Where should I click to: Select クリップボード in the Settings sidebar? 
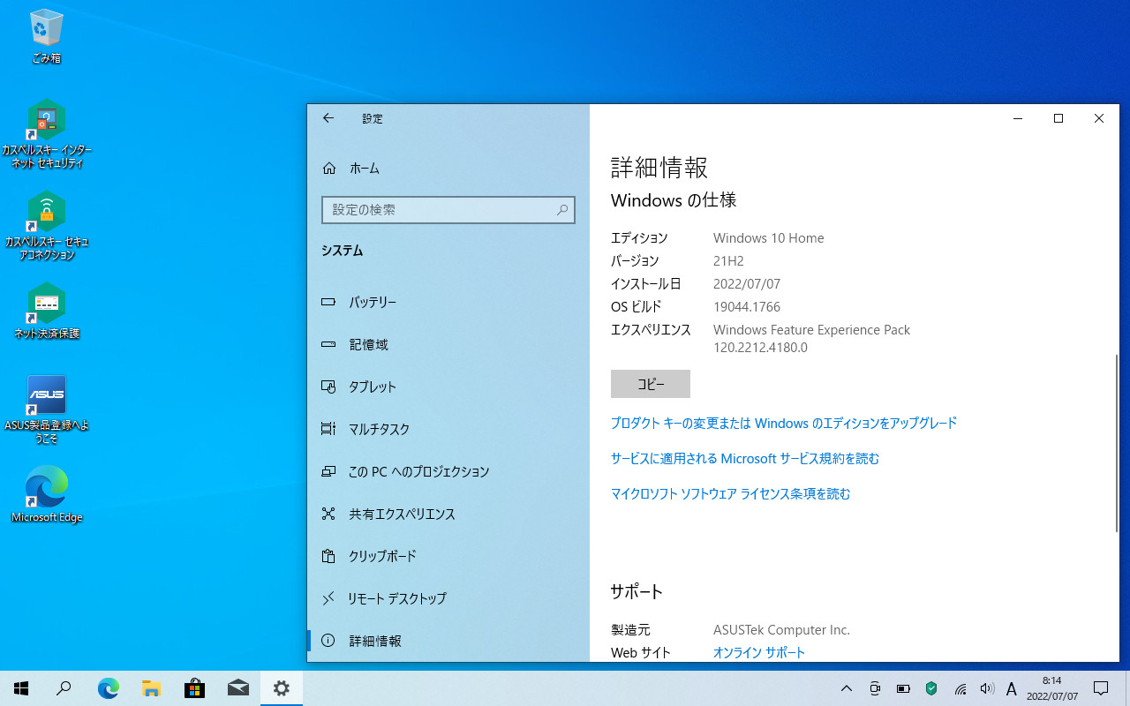[448, 556]
